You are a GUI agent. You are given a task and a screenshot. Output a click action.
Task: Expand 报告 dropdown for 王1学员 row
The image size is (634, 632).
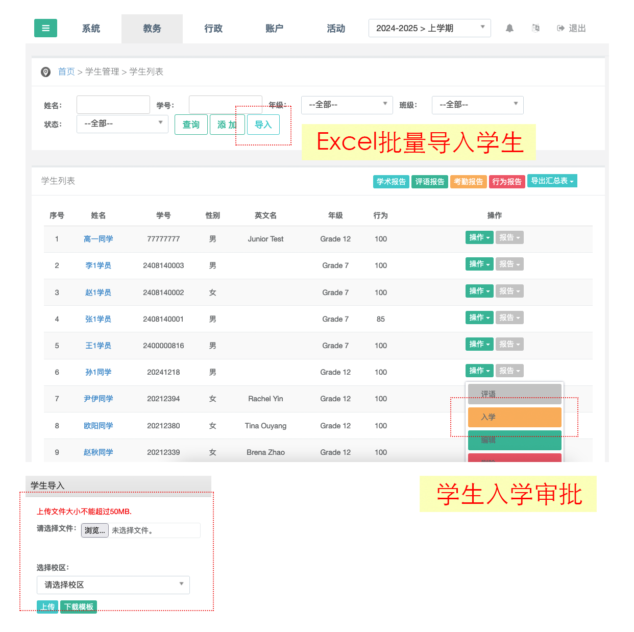[509, 344]
